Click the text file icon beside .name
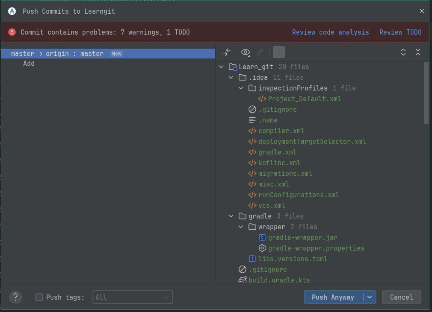Viewport: 432px width, 312px height. click(x=252, y=120)
